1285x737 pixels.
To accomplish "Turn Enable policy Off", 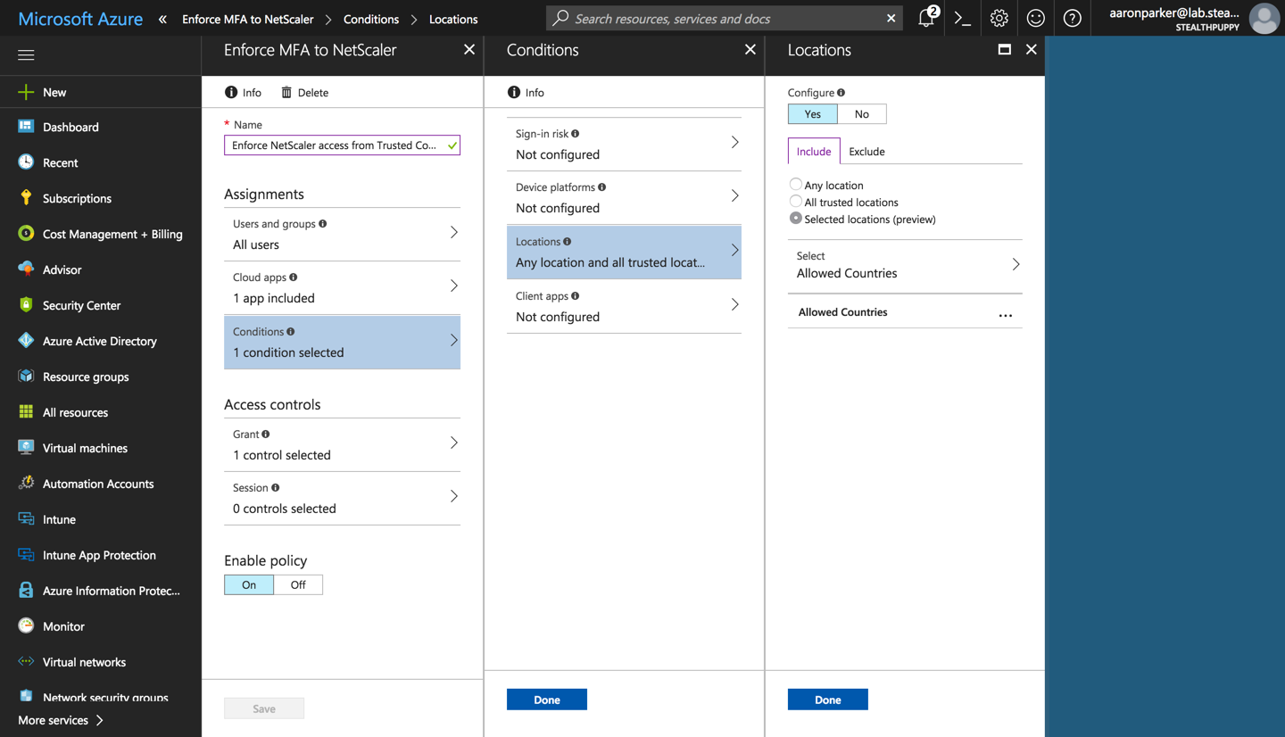I will 298,585.
